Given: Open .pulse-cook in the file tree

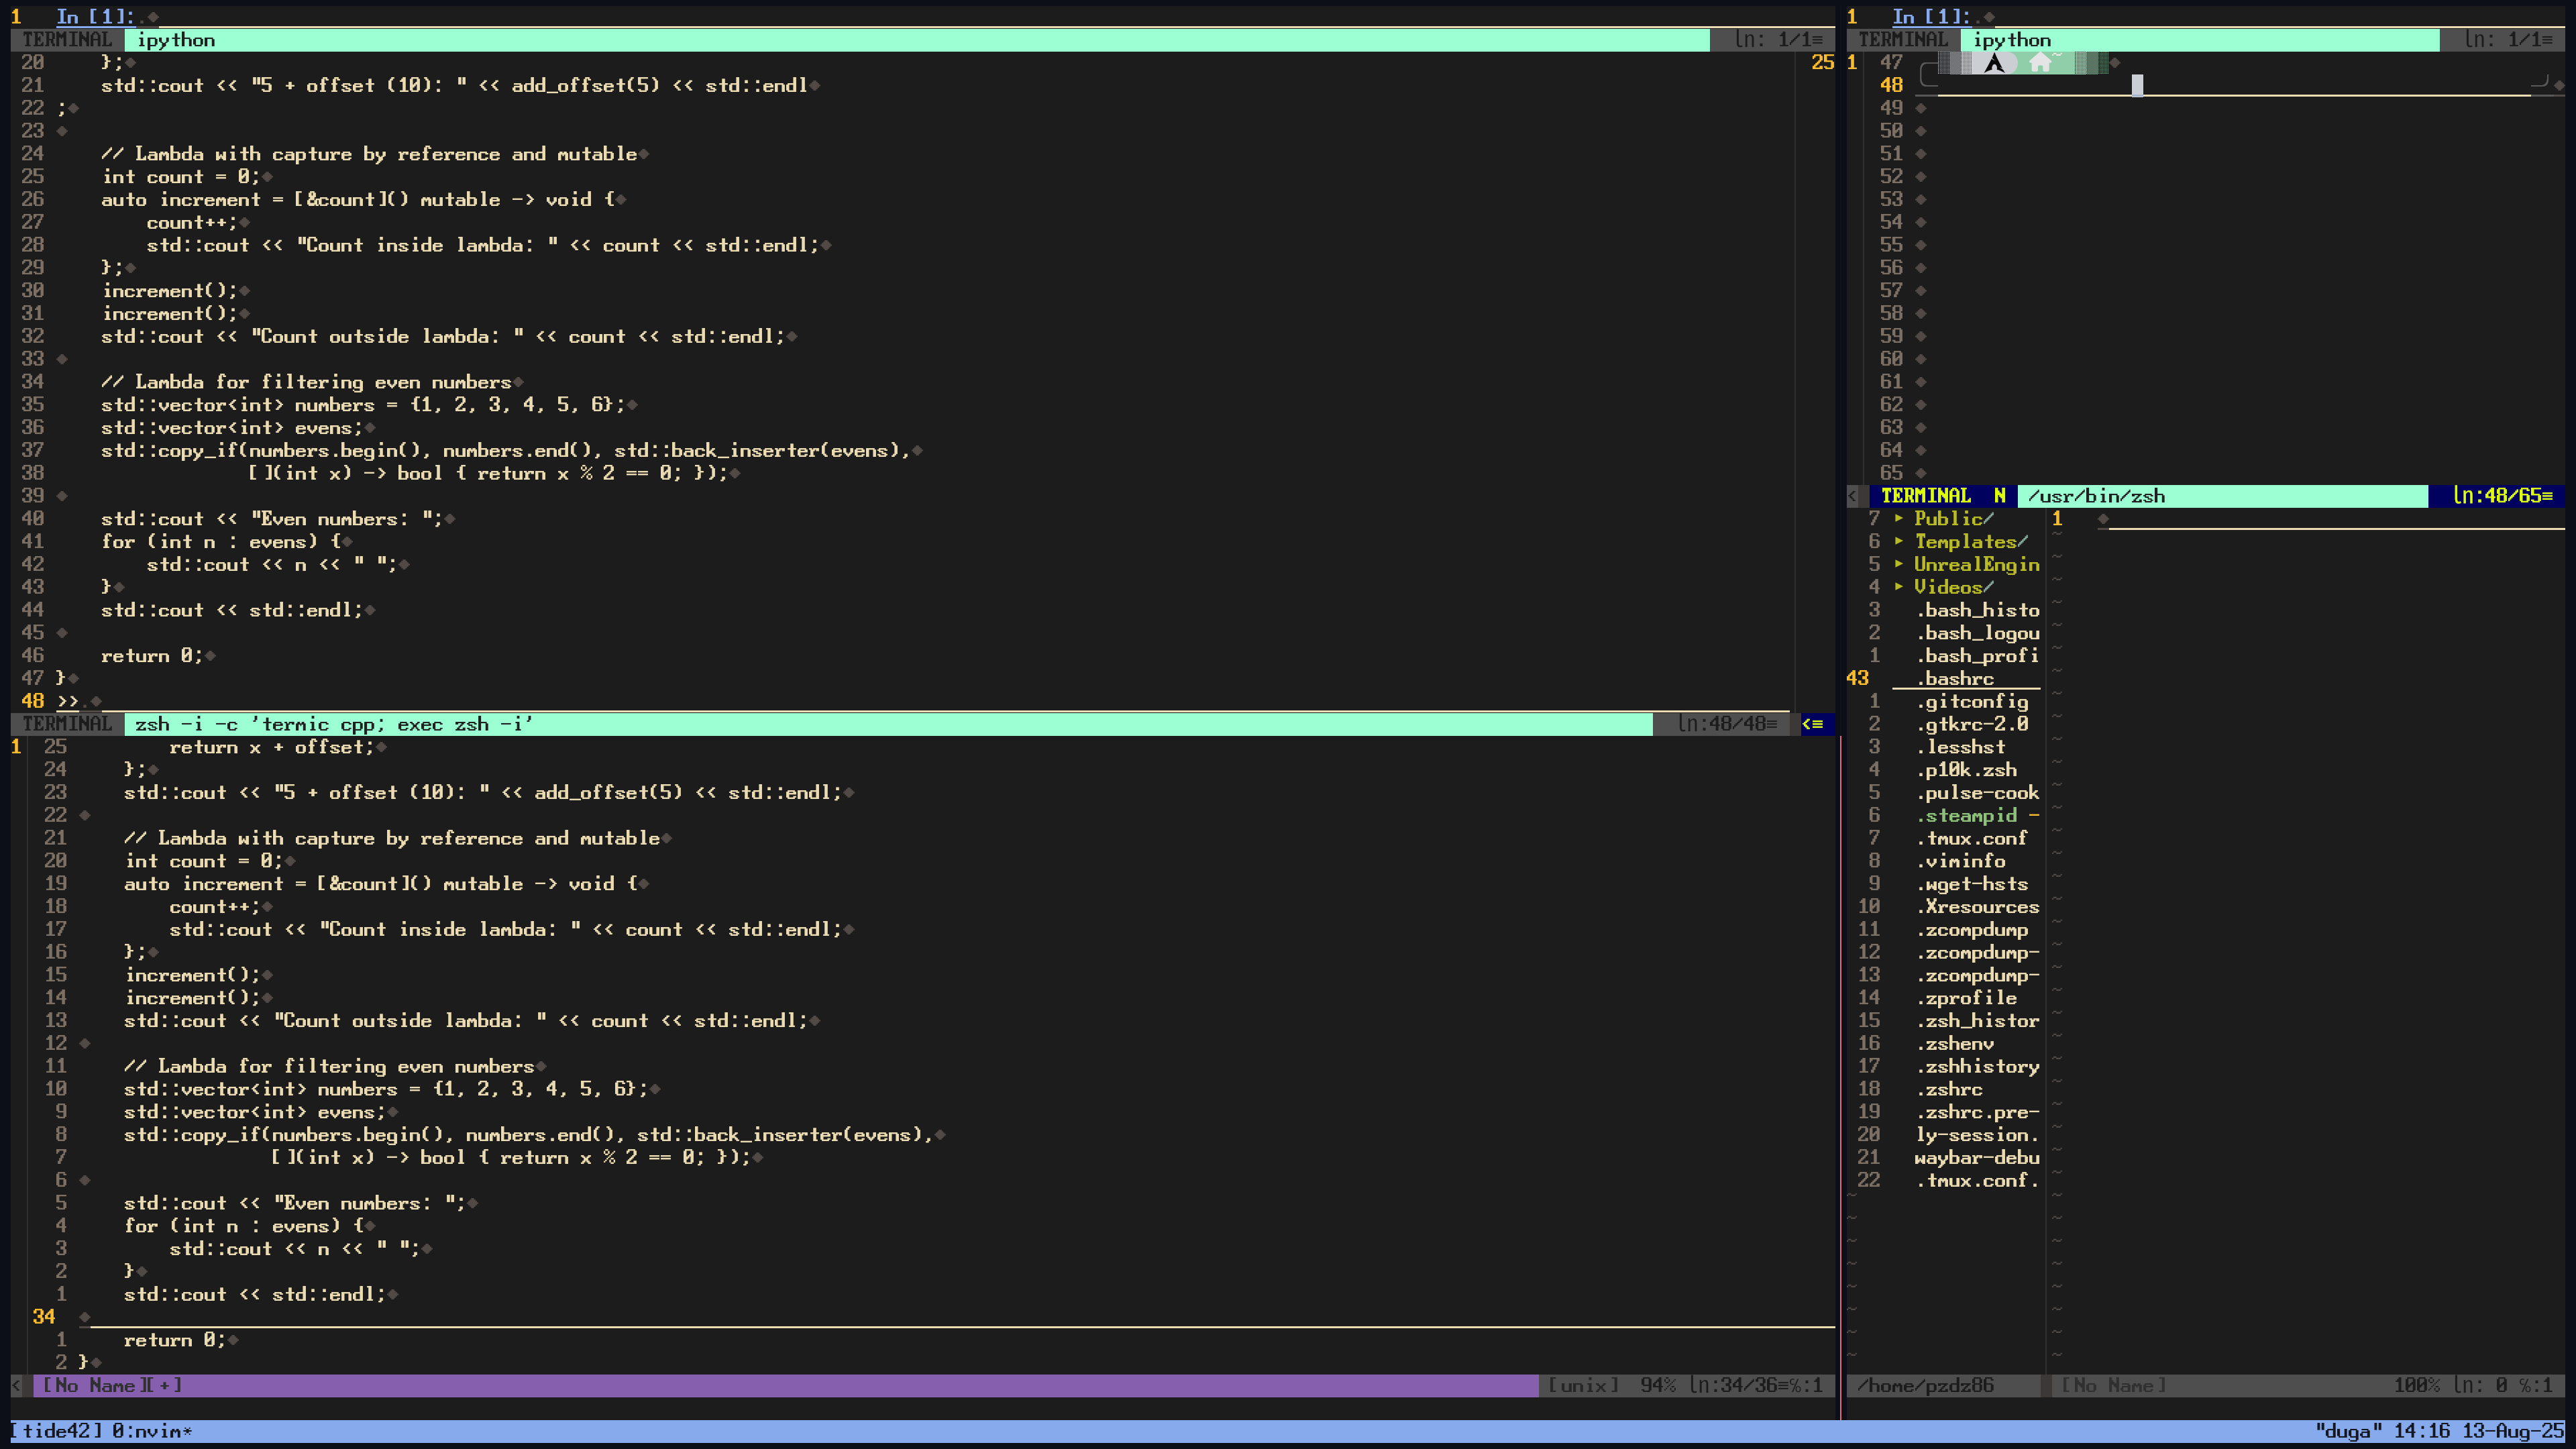Looking at the screenshot, I should 1977,793.
